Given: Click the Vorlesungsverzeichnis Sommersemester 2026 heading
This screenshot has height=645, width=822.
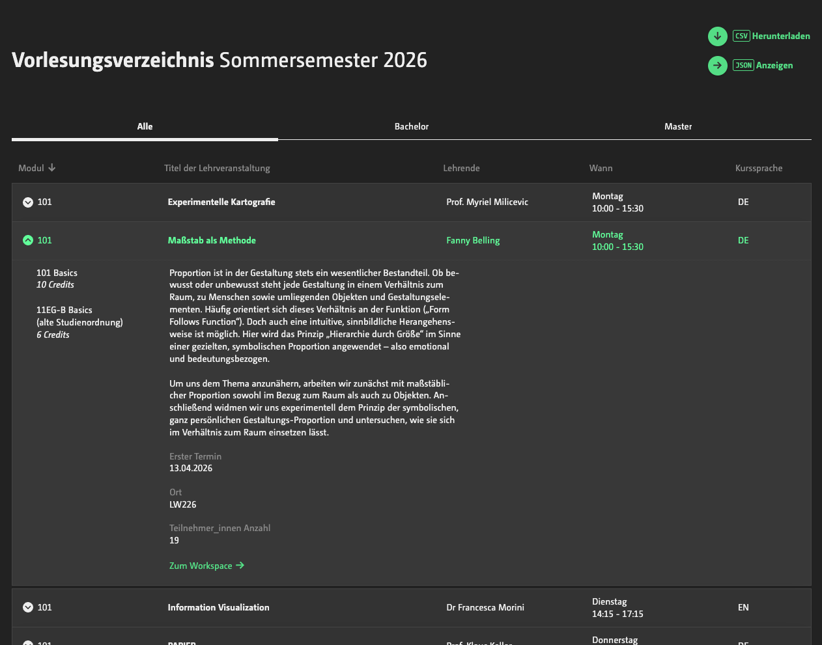Looking at the screenshot, I should pyautogui.click(x=220, y=60).
